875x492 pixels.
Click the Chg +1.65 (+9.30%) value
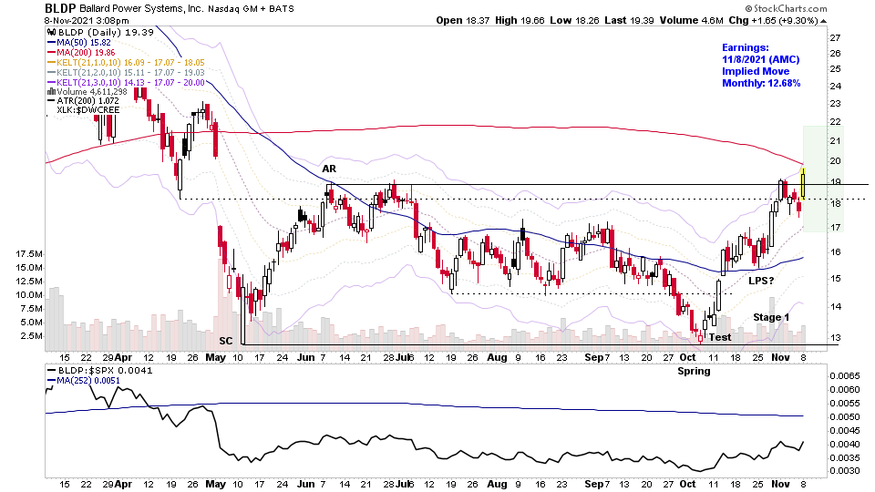[x=773, y=21]
